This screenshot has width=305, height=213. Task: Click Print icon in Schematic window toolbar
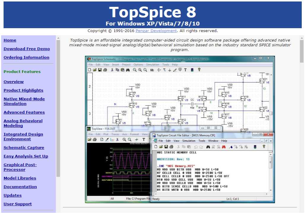(105, 70)
